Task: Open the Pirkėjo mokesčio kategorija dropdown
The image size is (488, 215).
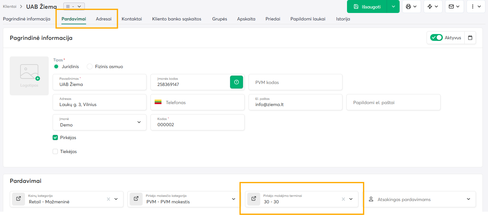Action: click(233, 199)
